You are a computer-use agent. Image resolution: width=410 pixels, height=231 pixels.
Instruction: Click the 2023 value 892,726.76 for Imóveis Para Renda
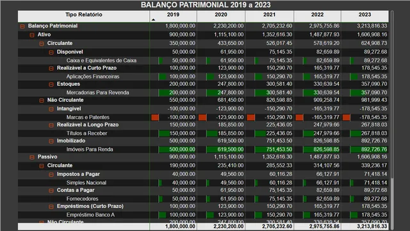(x=374, y=150)
